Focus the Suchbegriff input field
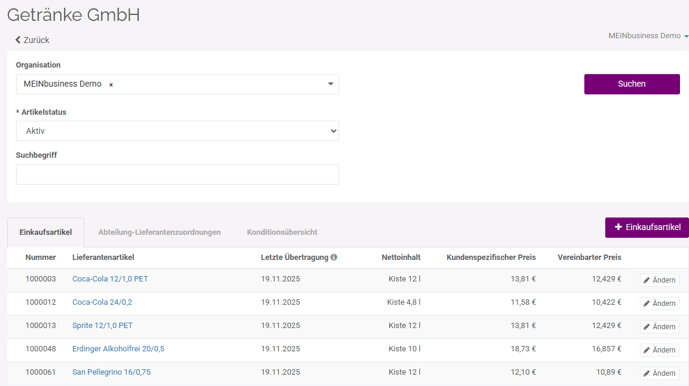Viewport: 689px width, 386px height. 178,174
